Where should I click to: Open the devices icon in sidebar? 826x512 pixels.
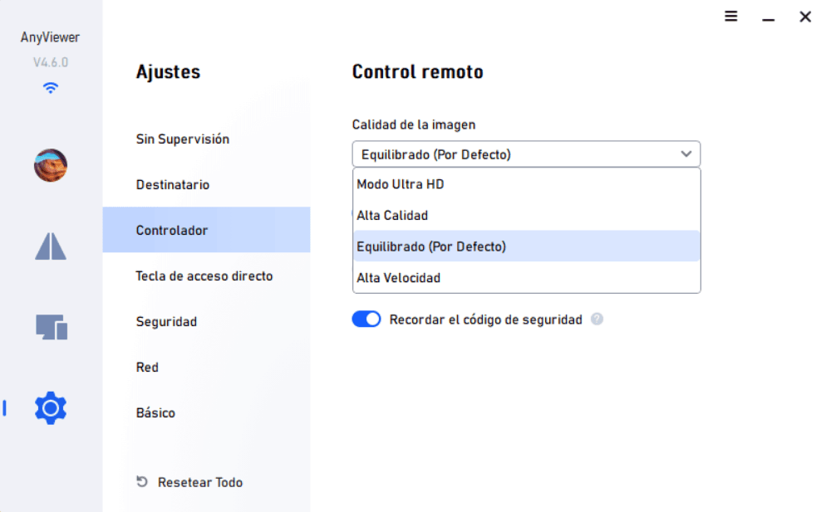click(52, 327)
